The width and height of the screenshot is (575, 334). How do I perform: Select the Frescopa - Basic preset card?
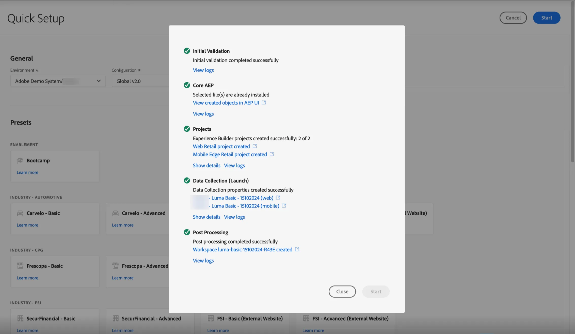(55, 272)
